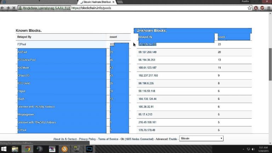The width and height of the screenshot is (272, 153).
Task: Click Unknown with 1BwZeLU Address entry
Action: coord(37,122)
